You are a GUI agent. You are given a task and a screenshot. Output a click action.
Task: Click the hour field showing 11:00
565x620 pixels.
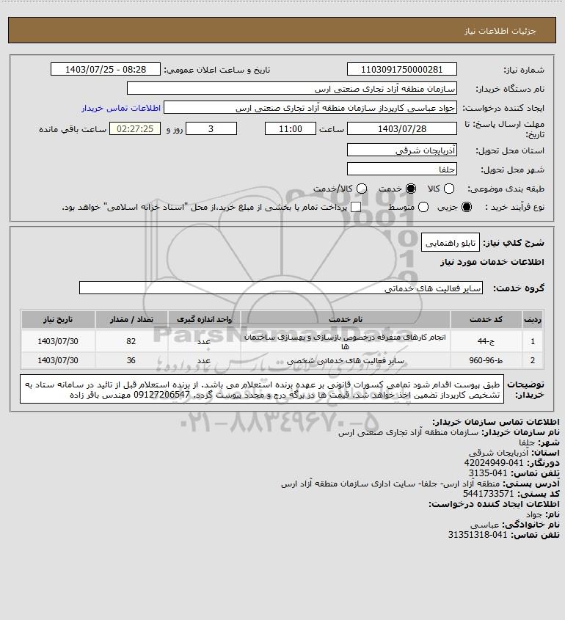(291, 128)
